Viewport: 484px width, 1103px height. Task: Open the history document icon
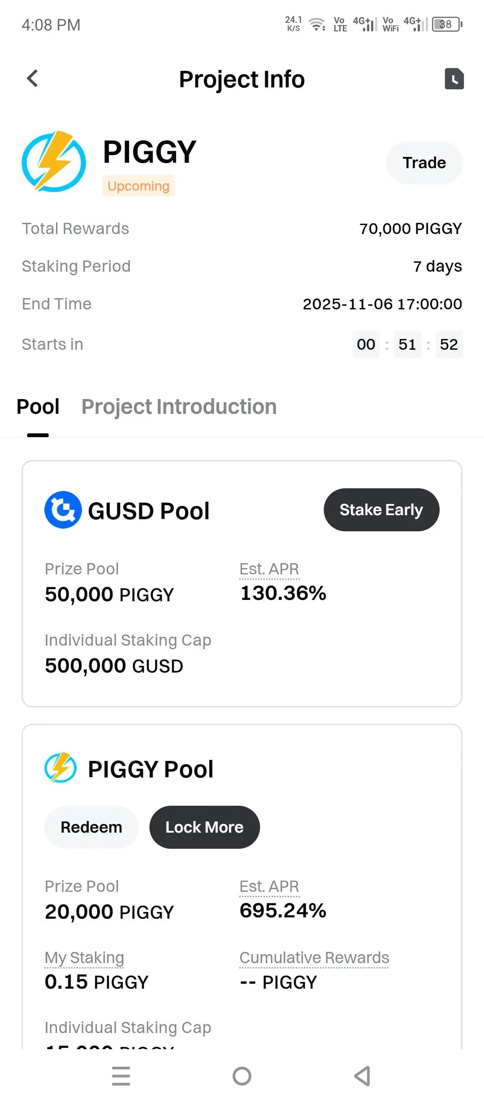coord(454,79)
